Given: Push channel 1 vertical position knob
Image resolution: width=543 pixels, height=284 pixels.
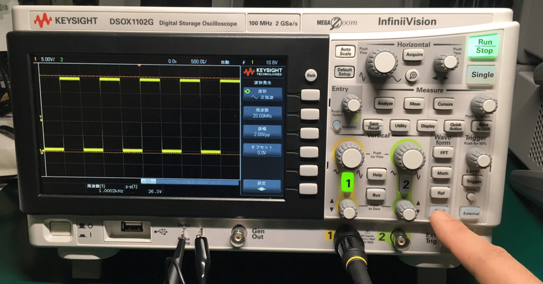Looking at the screenshot, I should click(348, 209).
